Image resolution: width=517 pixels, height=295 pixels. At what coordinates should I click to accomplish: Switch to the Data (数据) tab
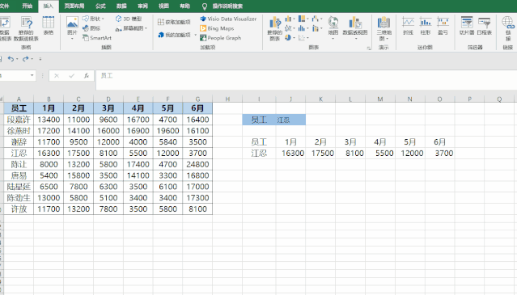click(121, 6)
